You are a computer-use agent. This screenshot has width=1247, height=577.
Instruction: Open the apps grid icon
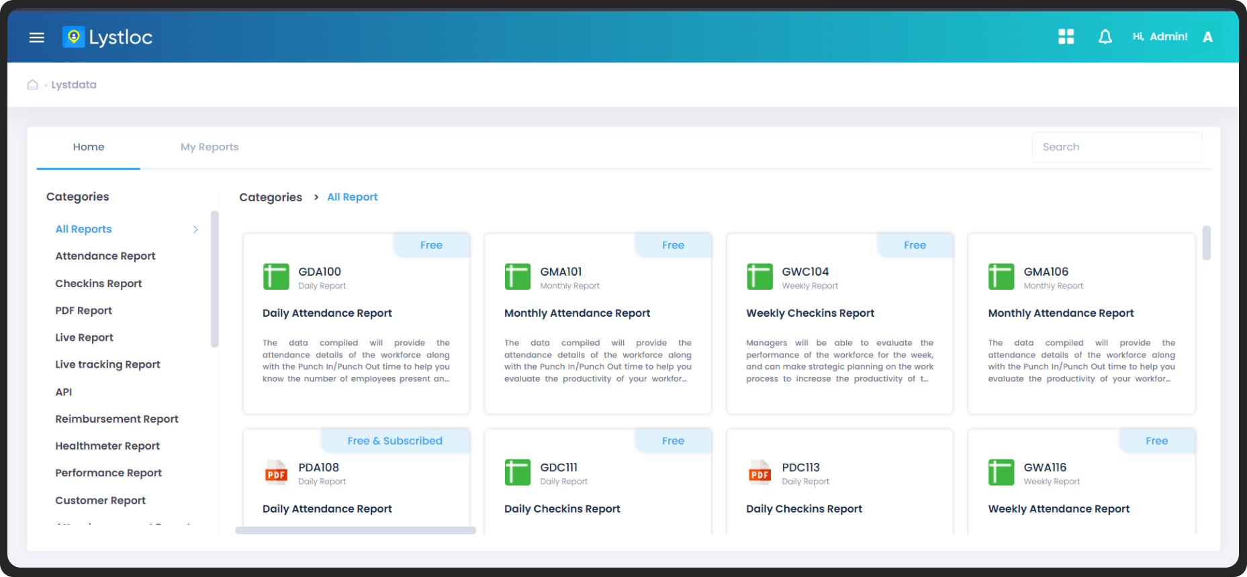[x=1066, y=37]
